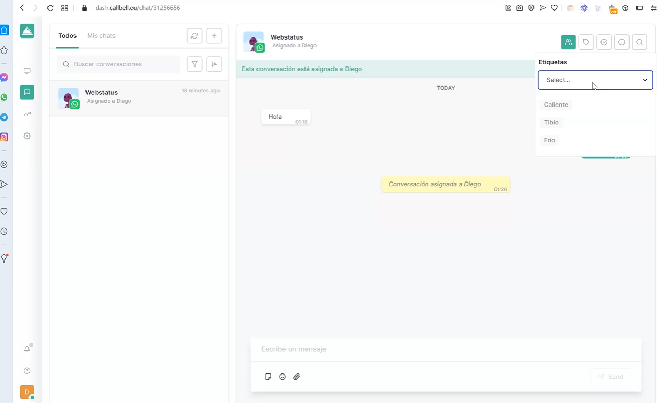Open Instagram in the browser sidebar
Image resolution: width=658 pixels, height=403 pixels.
[4, 137]
